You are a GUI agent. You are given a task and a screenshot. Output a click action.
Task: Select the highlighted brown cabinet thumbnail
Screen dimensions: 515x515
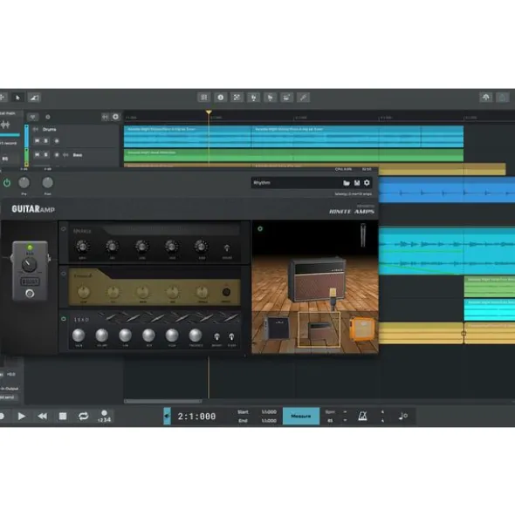click(319, 329)
